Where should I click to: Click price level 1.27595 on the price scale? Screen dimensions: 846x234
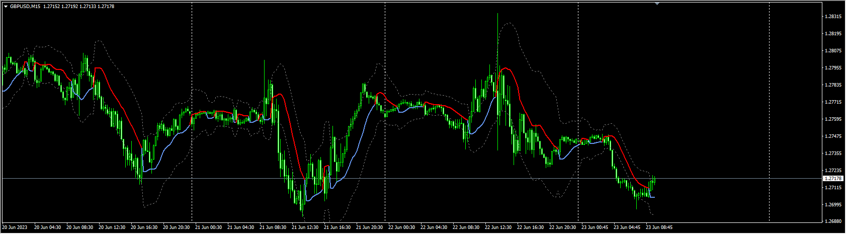[833, 119]
